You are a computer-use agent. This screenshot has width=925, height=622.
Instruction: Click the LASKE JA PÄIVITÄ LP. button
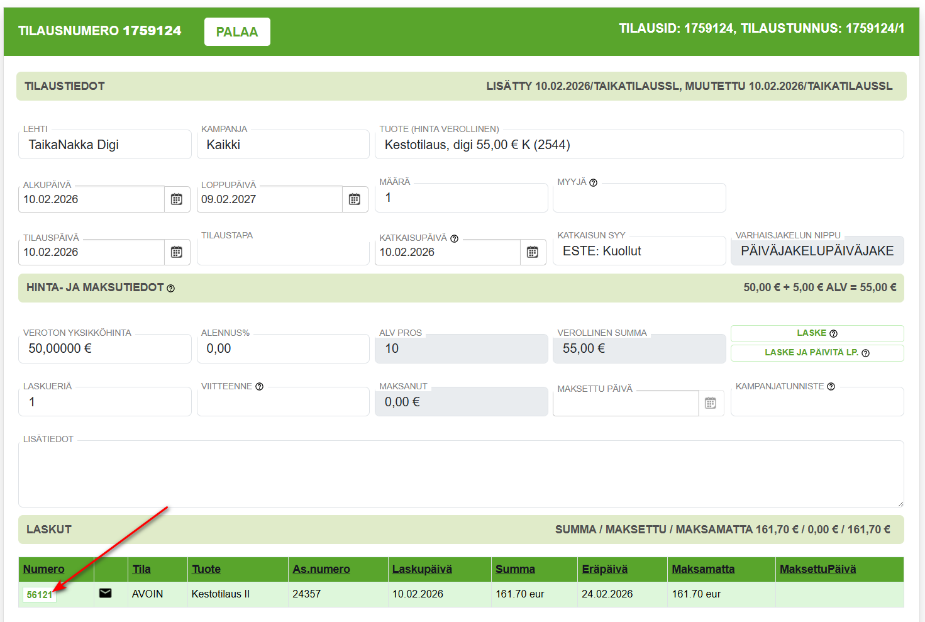[816, 353]
